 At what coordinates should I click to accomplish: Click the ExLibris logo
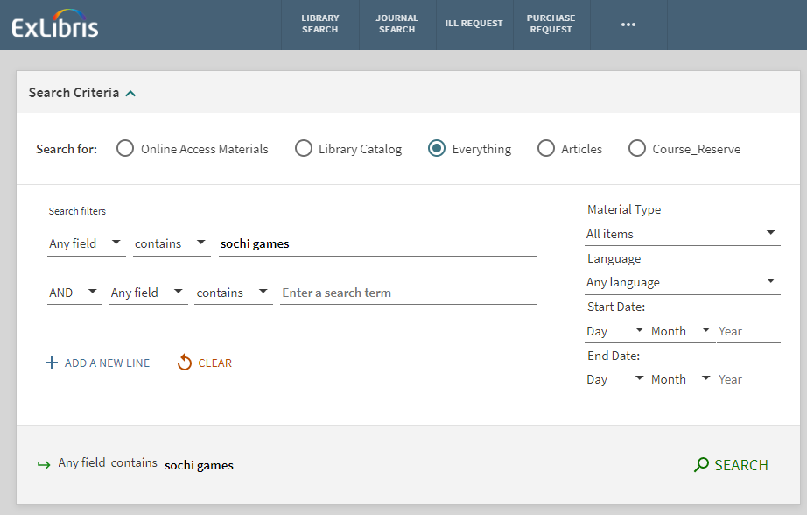(55, 24)
